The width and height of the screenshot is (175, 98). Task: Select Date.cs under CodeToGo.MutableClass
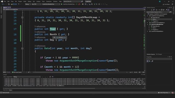point(154,28)
